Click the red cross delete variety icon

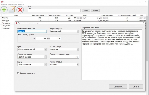point(20,10)
